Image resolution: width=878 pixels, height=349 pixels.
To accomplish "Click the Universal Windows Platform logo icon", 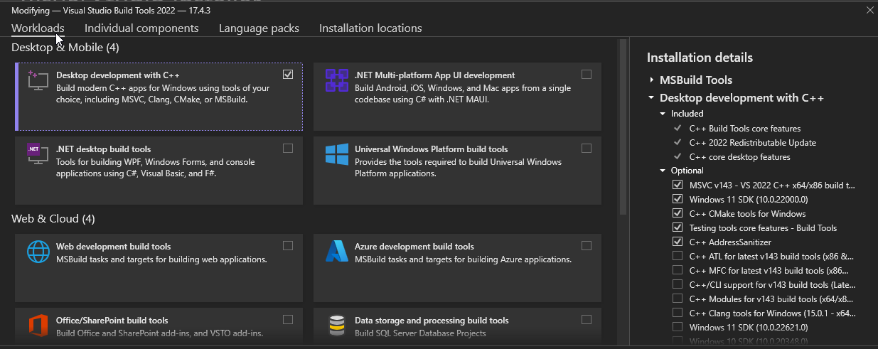I will (336, 155).
